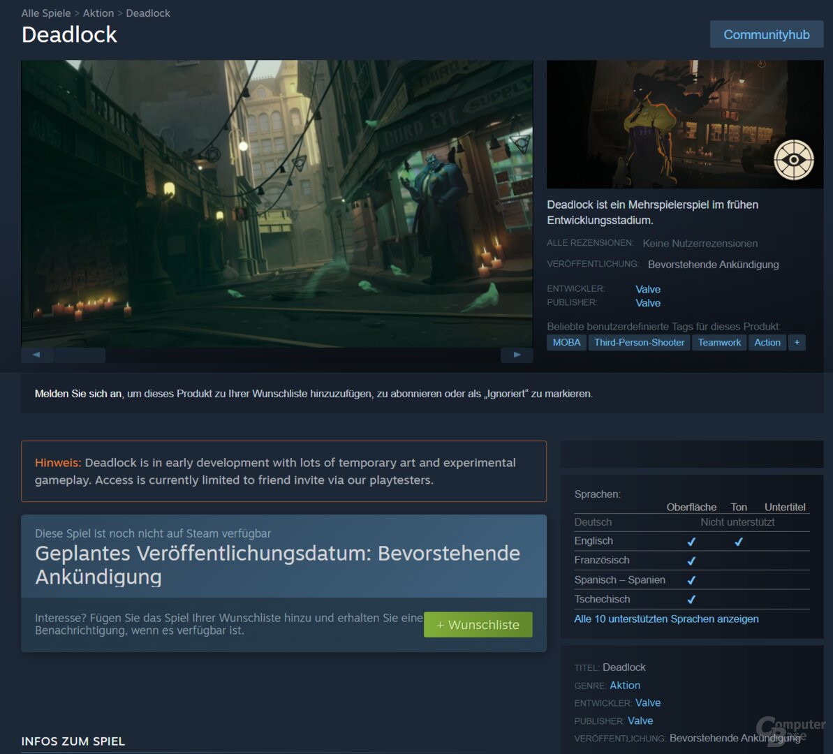This screenshot has width=833, height=754.
Task: Click the right arrow of the screenshot carousel
Action: point(517,355)
